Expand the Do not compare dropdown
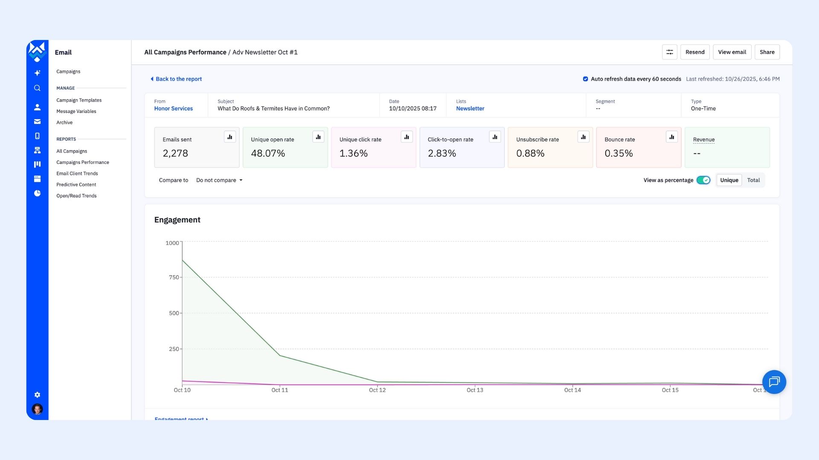Image resolution: width=819 pixels, height=460 pixels. (x=219, y=180)
